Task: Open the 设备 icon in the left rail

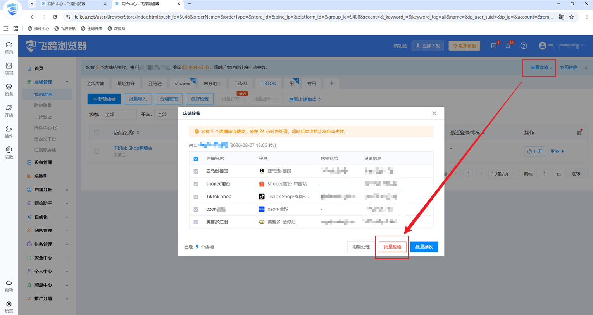Action: pyautogui.click(x=9, y=90)
